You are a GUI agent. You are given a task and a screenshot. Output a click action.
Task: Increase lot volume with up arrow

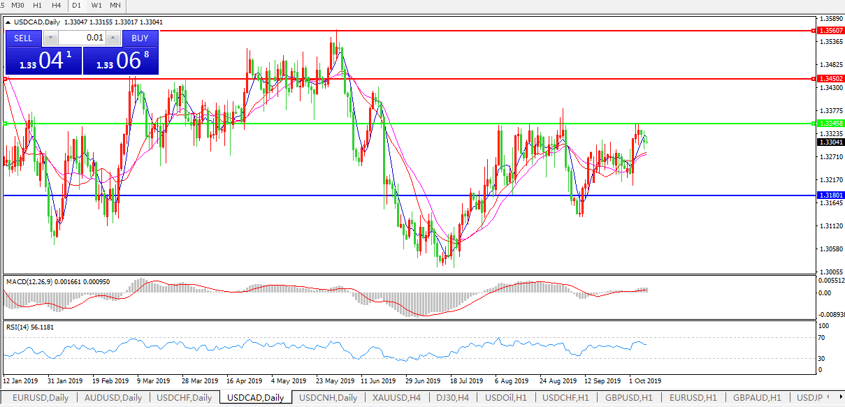point(113,38)
